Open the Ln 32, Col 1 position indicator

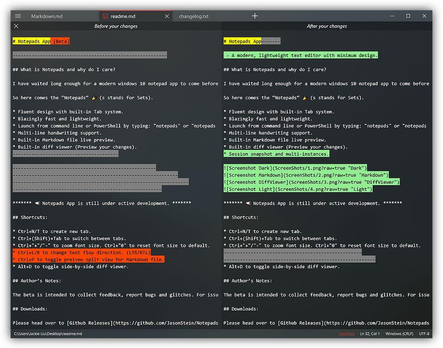pos(370,334)
